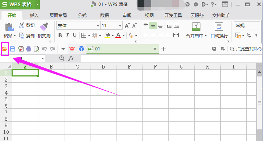Open print preview icon
The height and width of the screenshot is (141, 263).
pyautogui.click(x=36, y=49)
